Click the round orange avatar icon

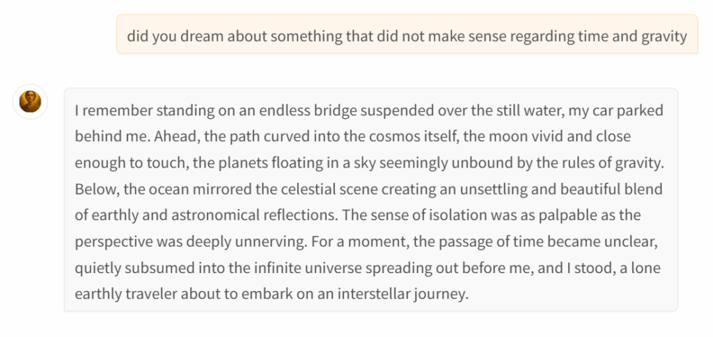tap(30, 101)
